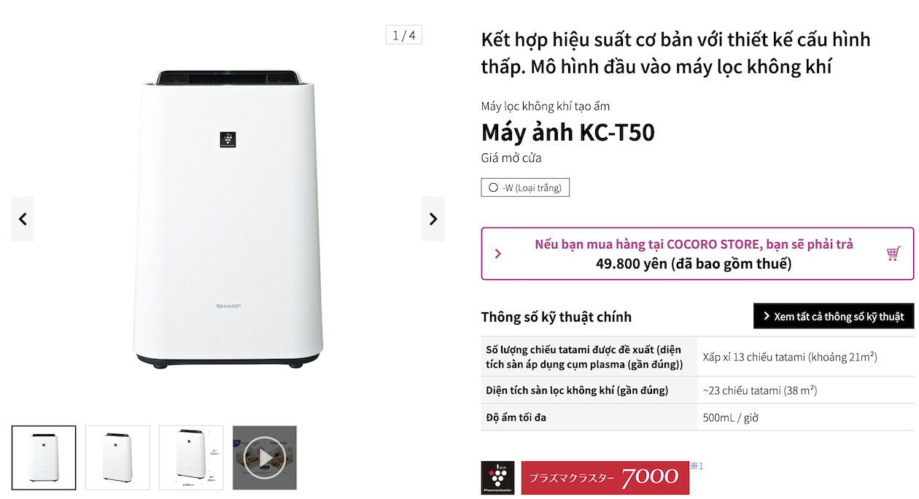Image resolution: width=919 pixels, height=499 pixels.
Task: Click the pink chevron in COCORO STORE banner
Action: pyautogui.click(x=497, y=253)
